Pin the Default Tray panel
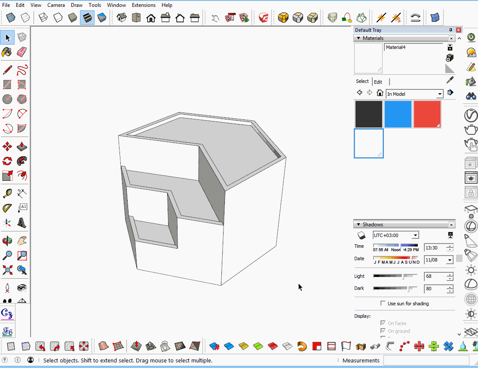This screenshot has width=478, height=368. (450, 30)
